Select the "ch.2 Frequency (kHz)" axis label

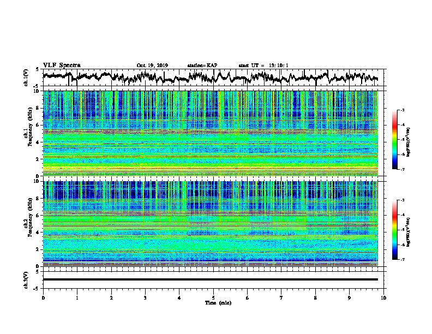coord(28,217)
